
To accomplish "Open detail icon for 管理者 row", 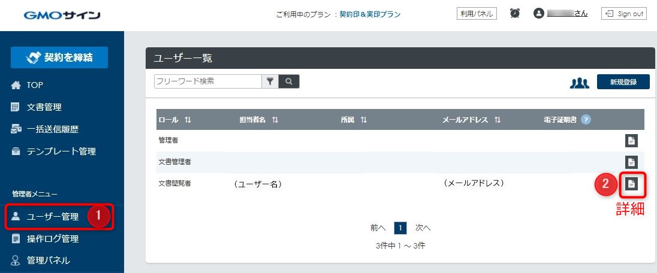I will point(631,141).
